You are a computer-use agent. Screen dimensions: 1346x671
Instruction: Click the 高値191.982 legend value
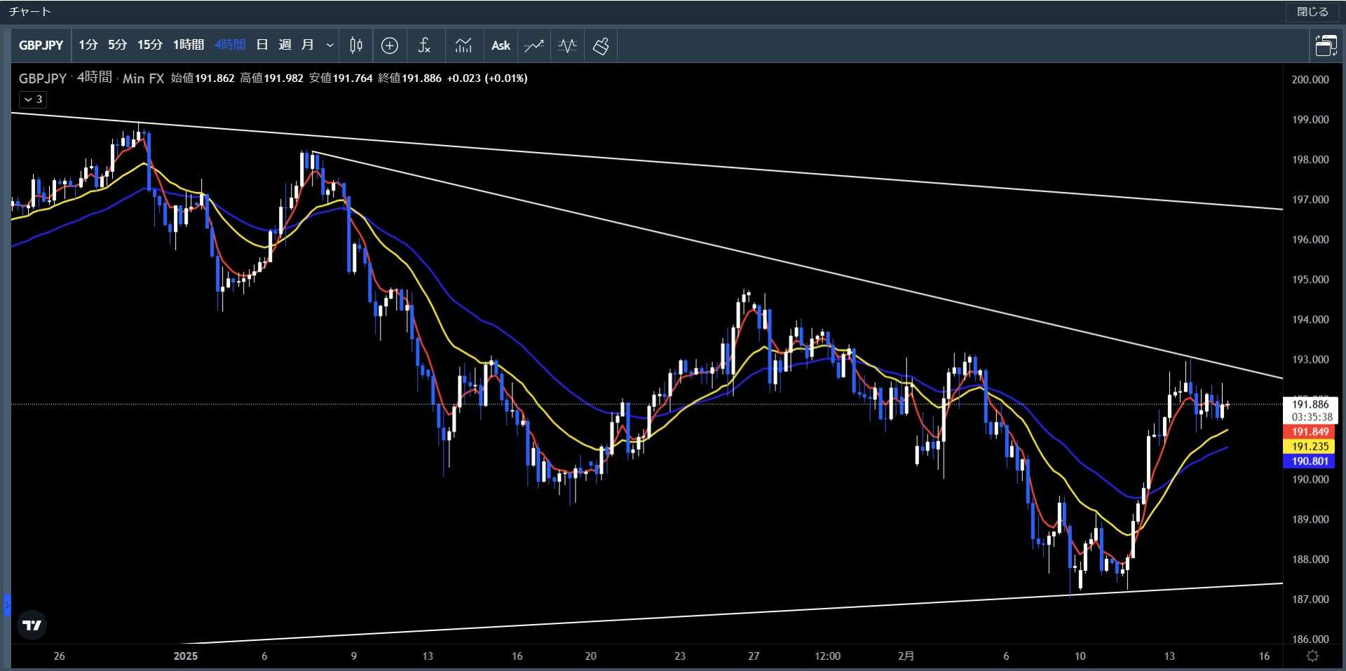[272, 78]
